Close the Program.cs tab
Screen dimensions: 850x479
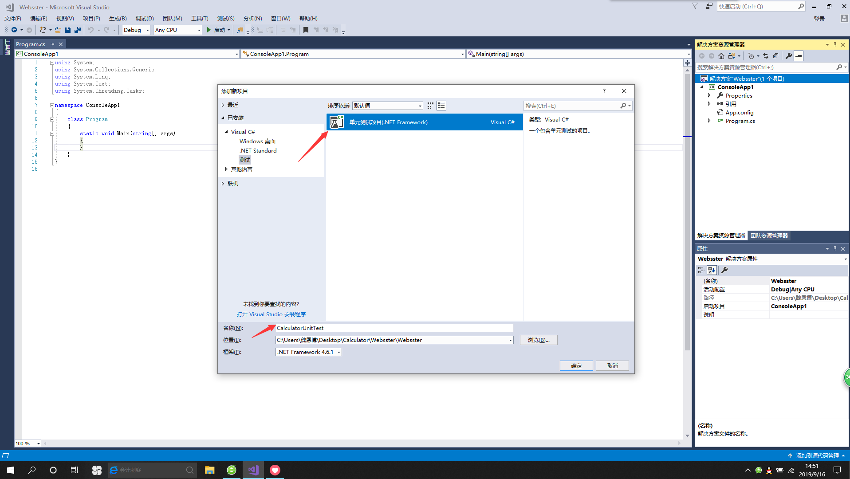(x=61, y=44)
